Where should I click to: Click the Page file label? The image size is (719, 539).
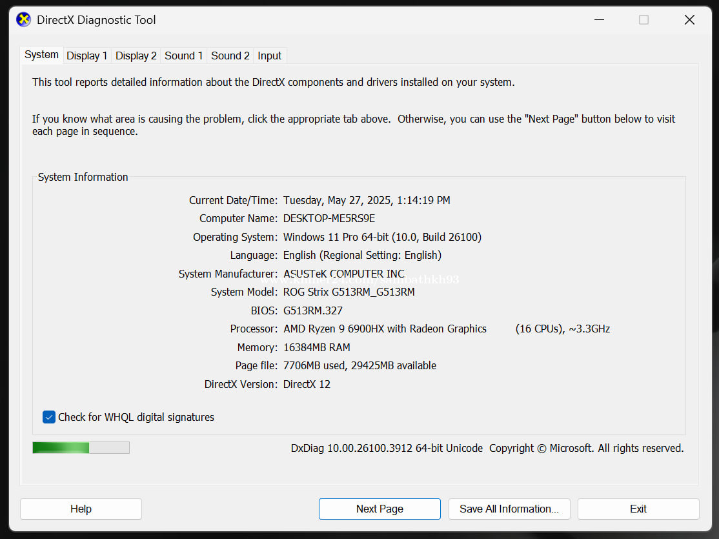coord(256,365)
